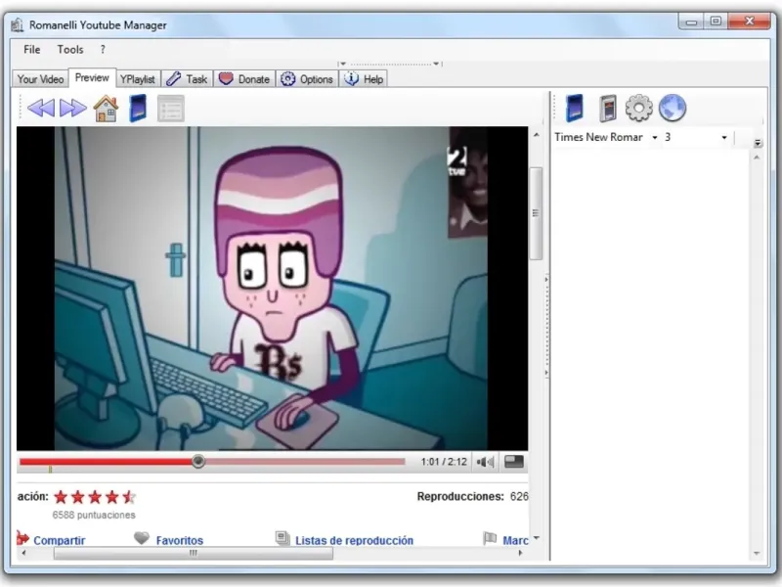Expand right panel toolbar overflow arrow
This screenshot has height=587, width=782.
(x=758, y=143)
